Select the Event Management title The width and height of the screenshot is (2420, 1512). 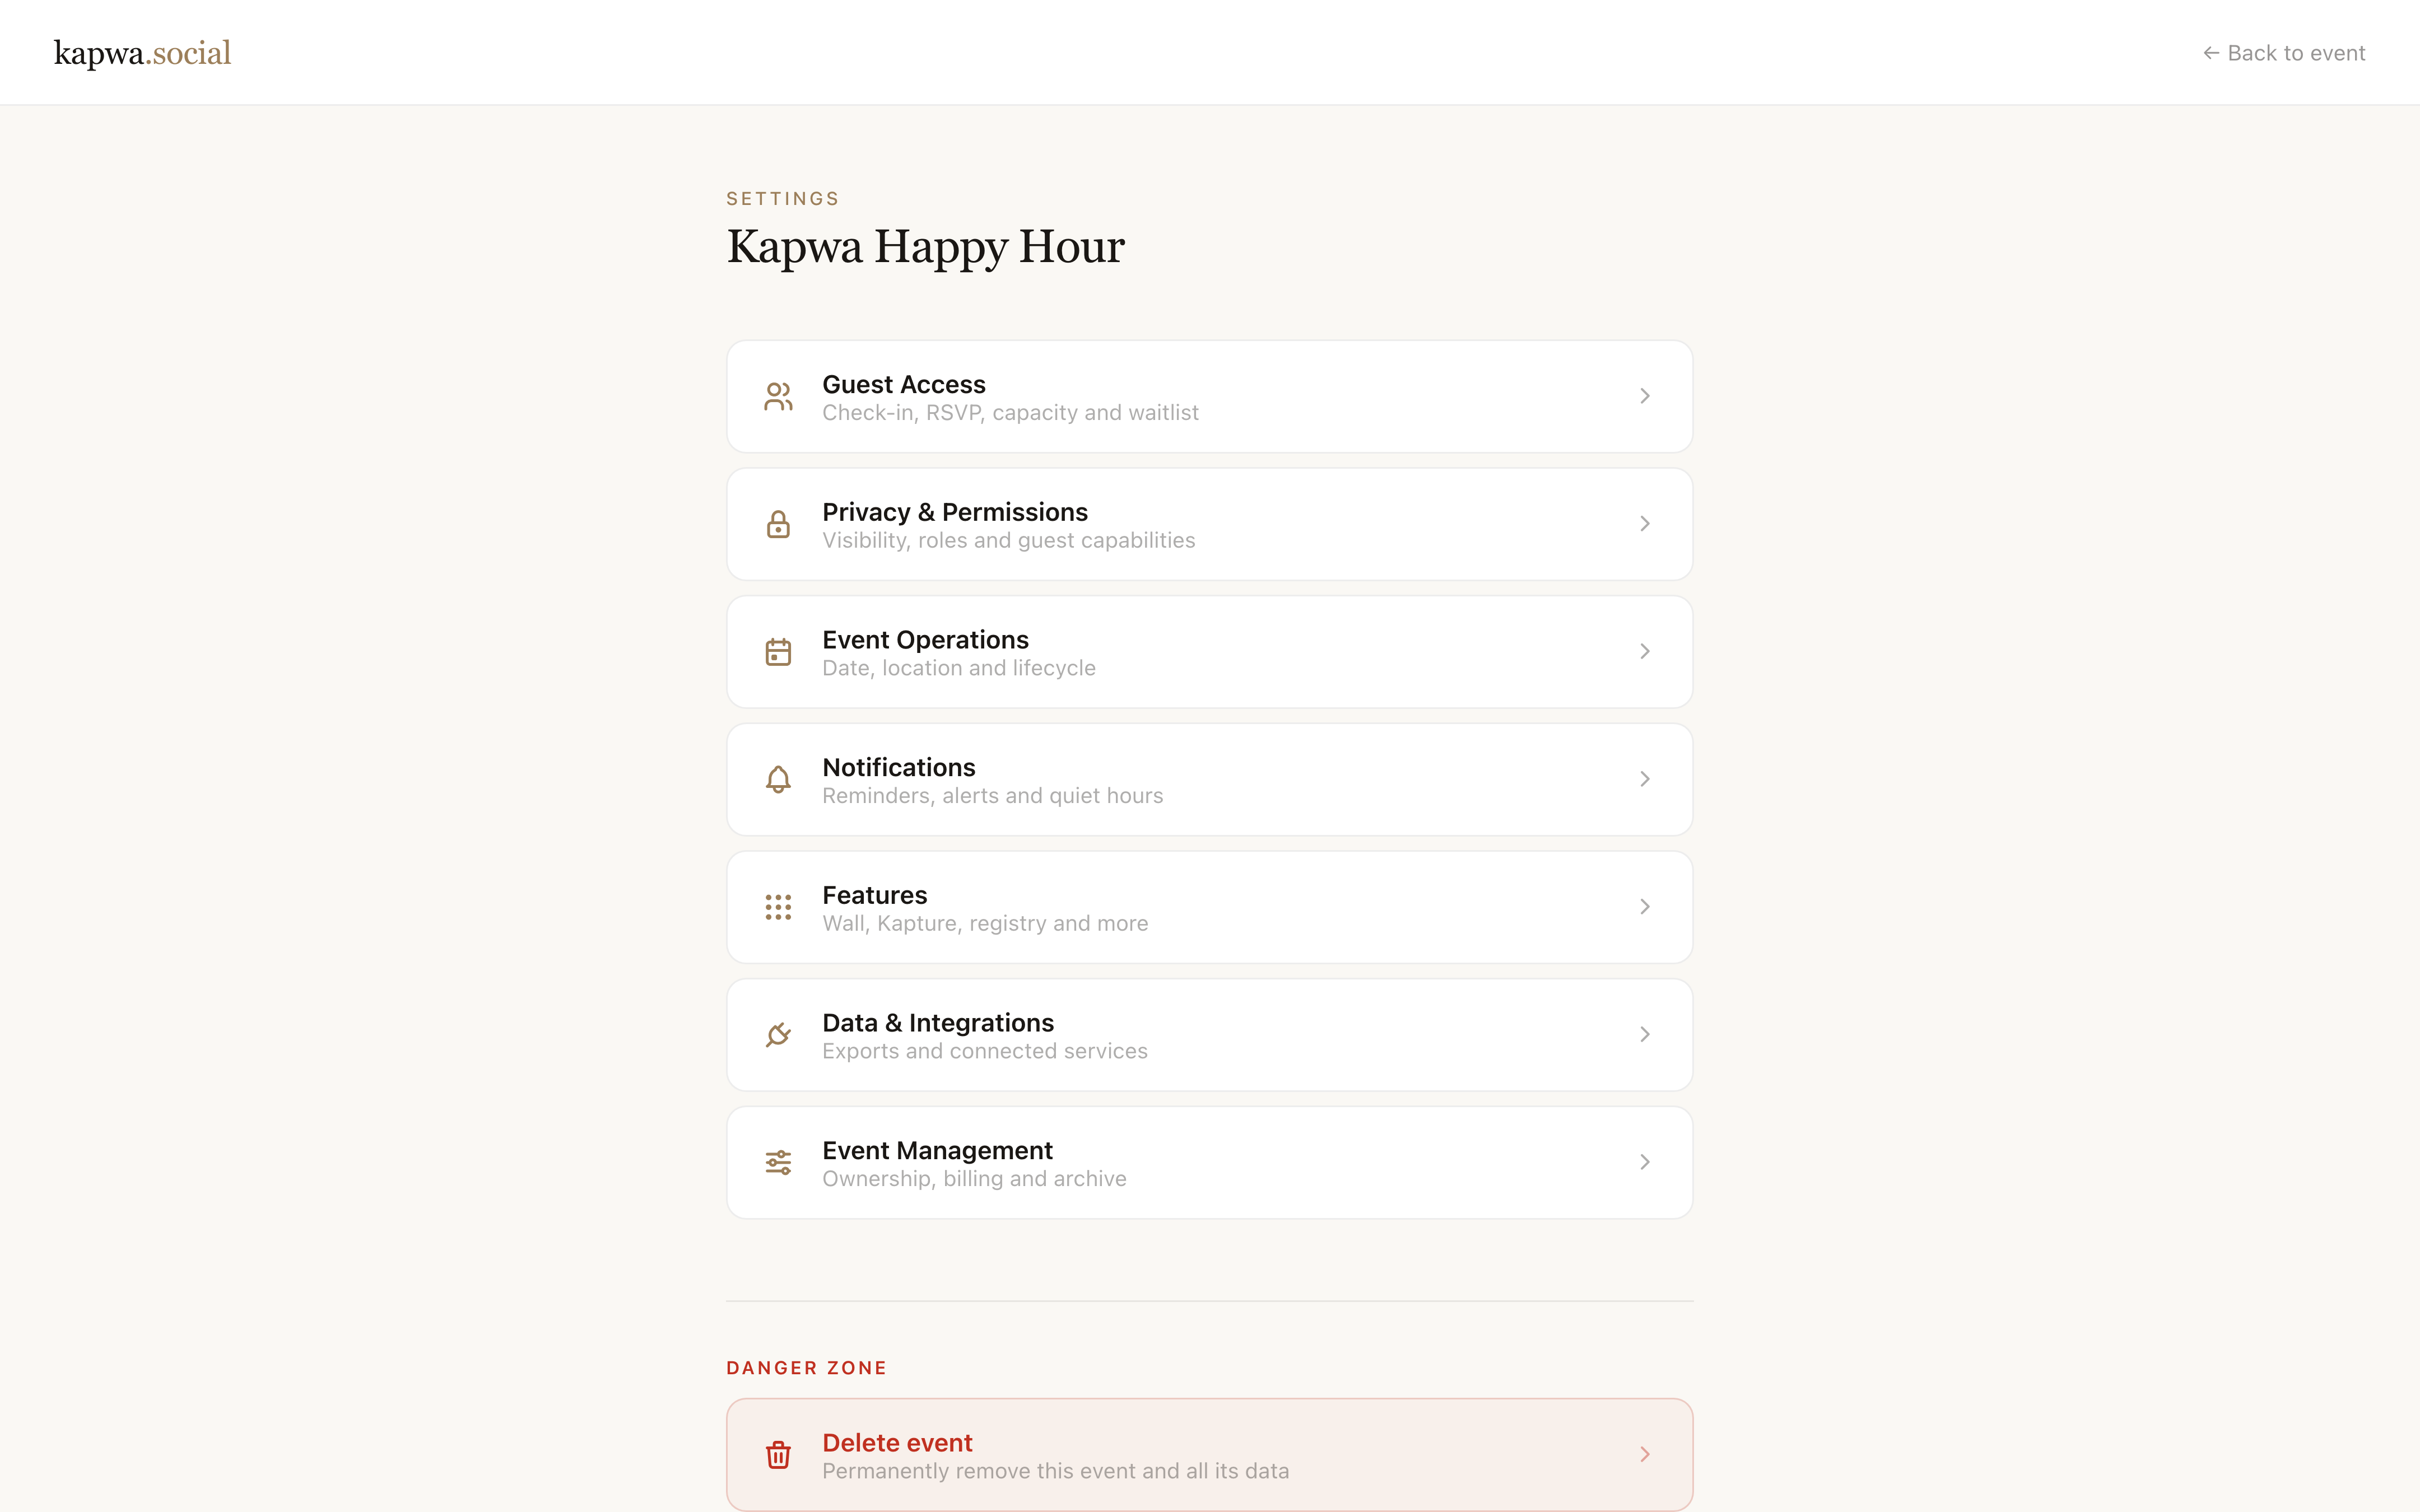(x=937, y=1150)
